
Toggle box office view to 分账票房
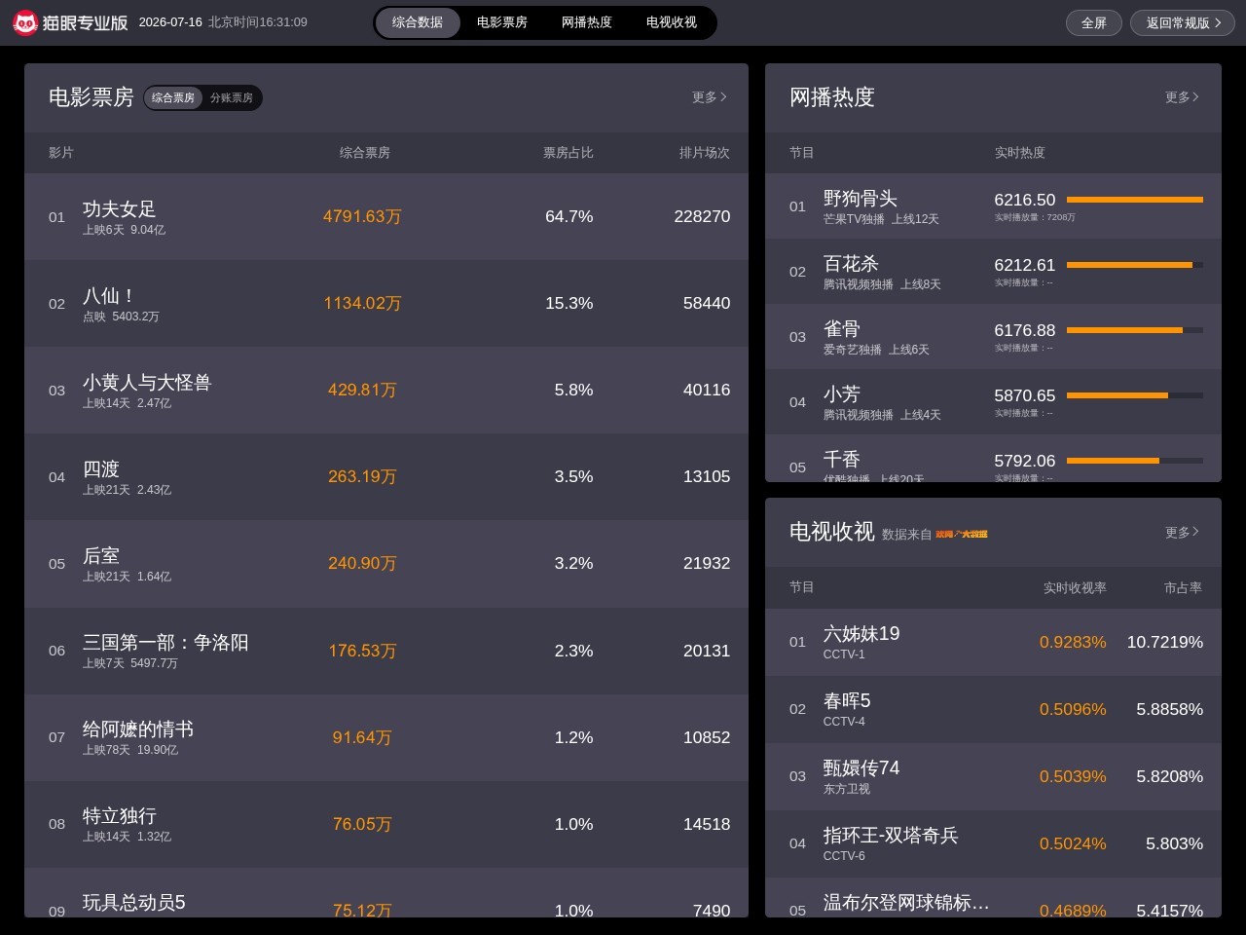click(232, 97)
